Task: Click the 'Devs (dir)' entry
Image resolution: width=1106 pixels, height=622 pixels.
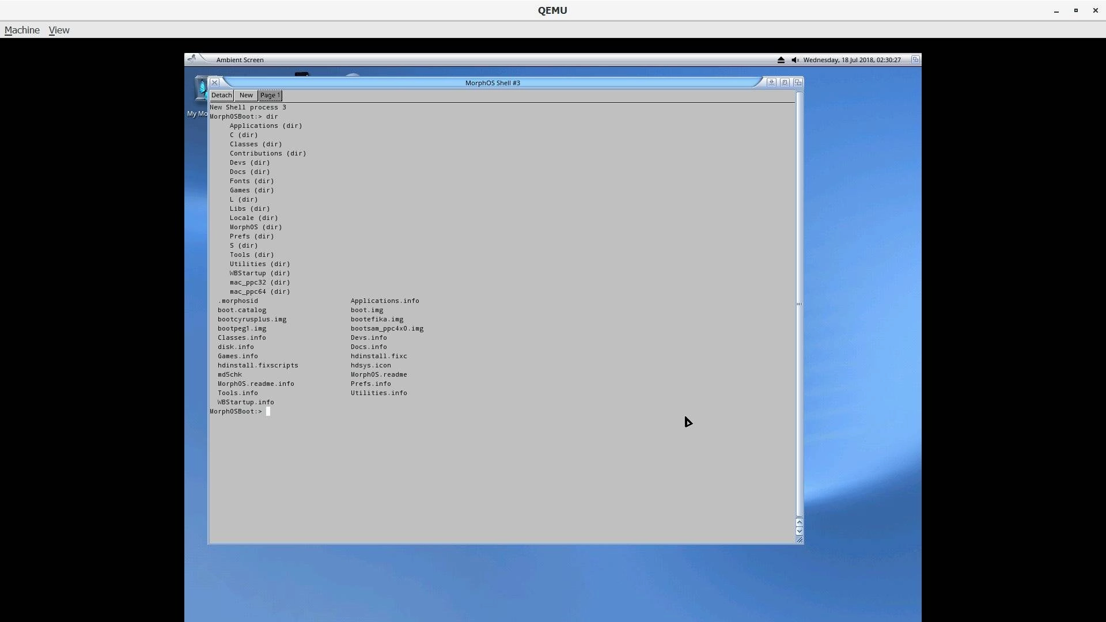Action: [x=249, y=162]
